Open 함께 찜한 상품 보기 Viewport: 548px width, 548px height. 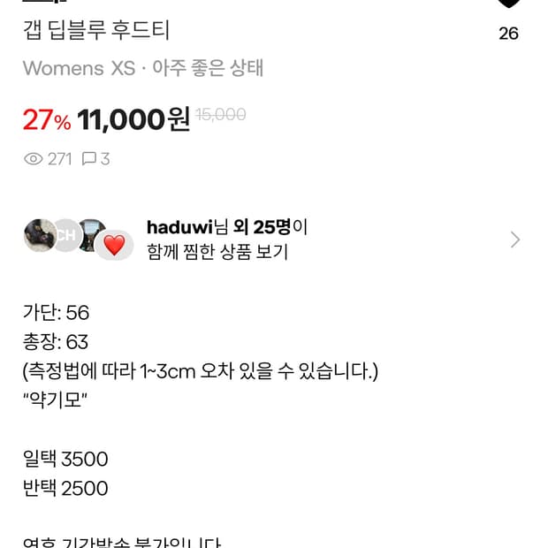point(217,251)
